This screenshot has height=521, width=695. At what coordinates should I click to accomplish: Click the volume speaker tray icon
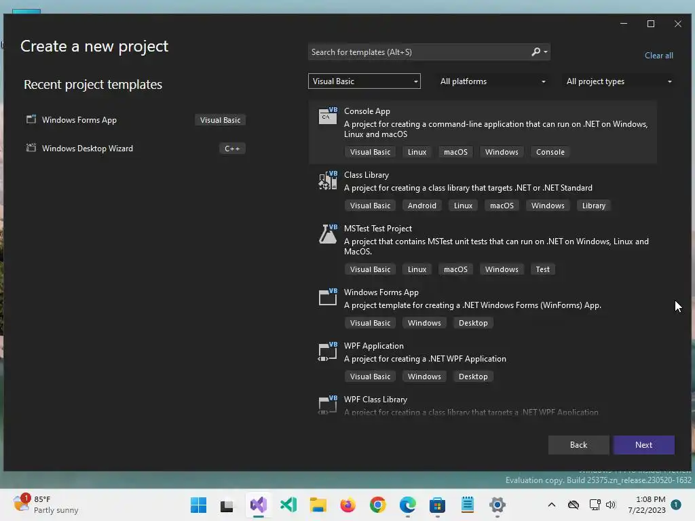click(611, 505)
